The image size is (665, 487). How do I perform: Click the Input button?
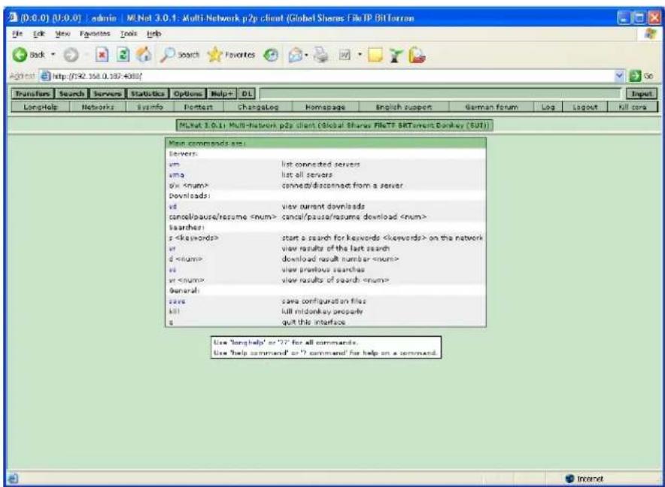642,94
